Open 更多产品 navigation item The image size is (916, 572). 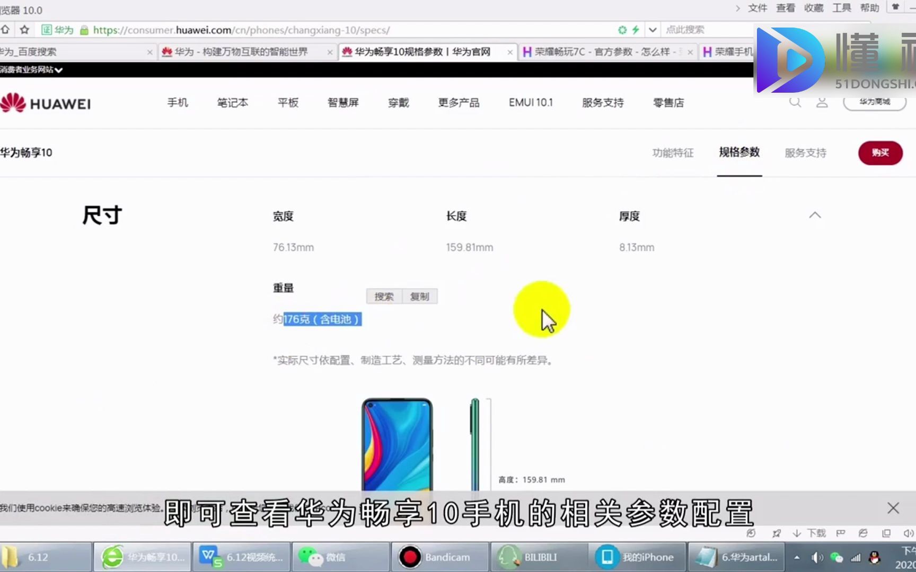[x=459, y=102]
